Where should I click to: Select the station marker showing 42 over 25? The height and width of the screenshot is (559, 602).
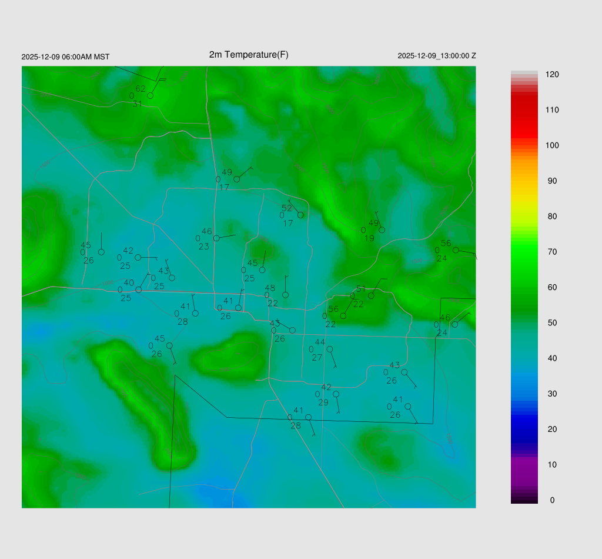(138, 257)
